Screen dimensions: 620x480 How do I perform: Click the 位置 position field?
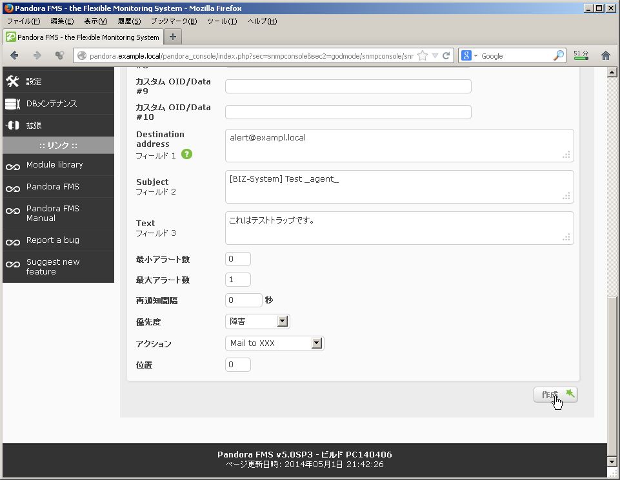pos(238,364)
